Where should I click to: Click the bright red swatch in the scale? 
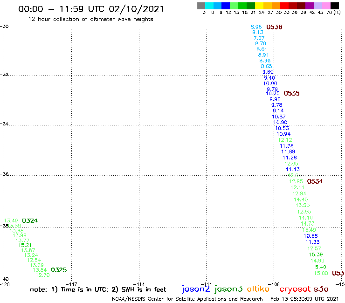(x=284, y=6)
